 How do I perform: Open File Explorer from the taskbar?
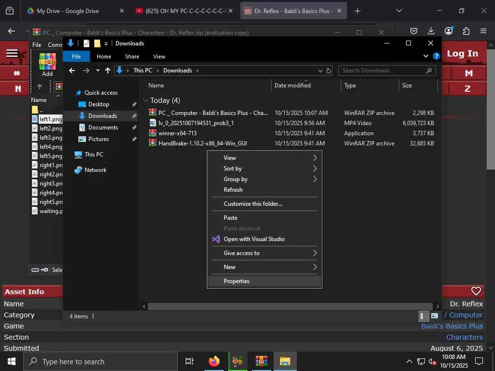click(x=285, y=361)
